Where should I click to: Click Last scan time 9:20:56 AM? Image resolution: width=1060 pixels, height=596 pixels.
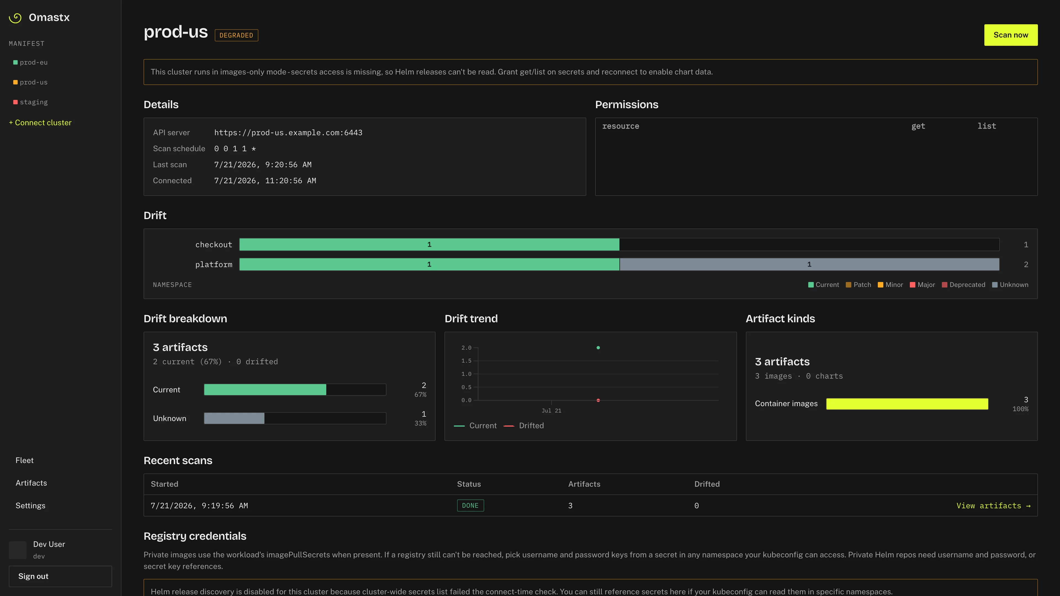(x=263, y=164)
